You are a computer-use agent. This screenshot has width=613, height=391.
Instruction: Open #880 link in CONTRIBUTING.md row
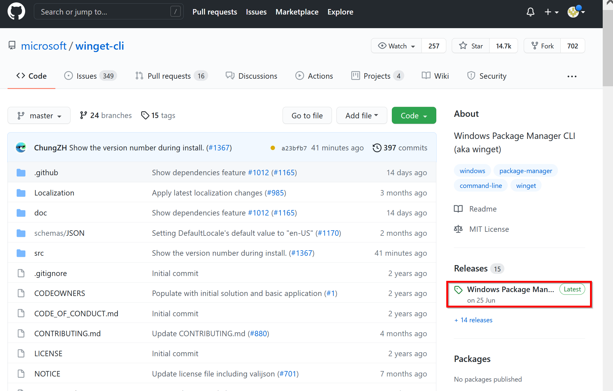[258, 333]
